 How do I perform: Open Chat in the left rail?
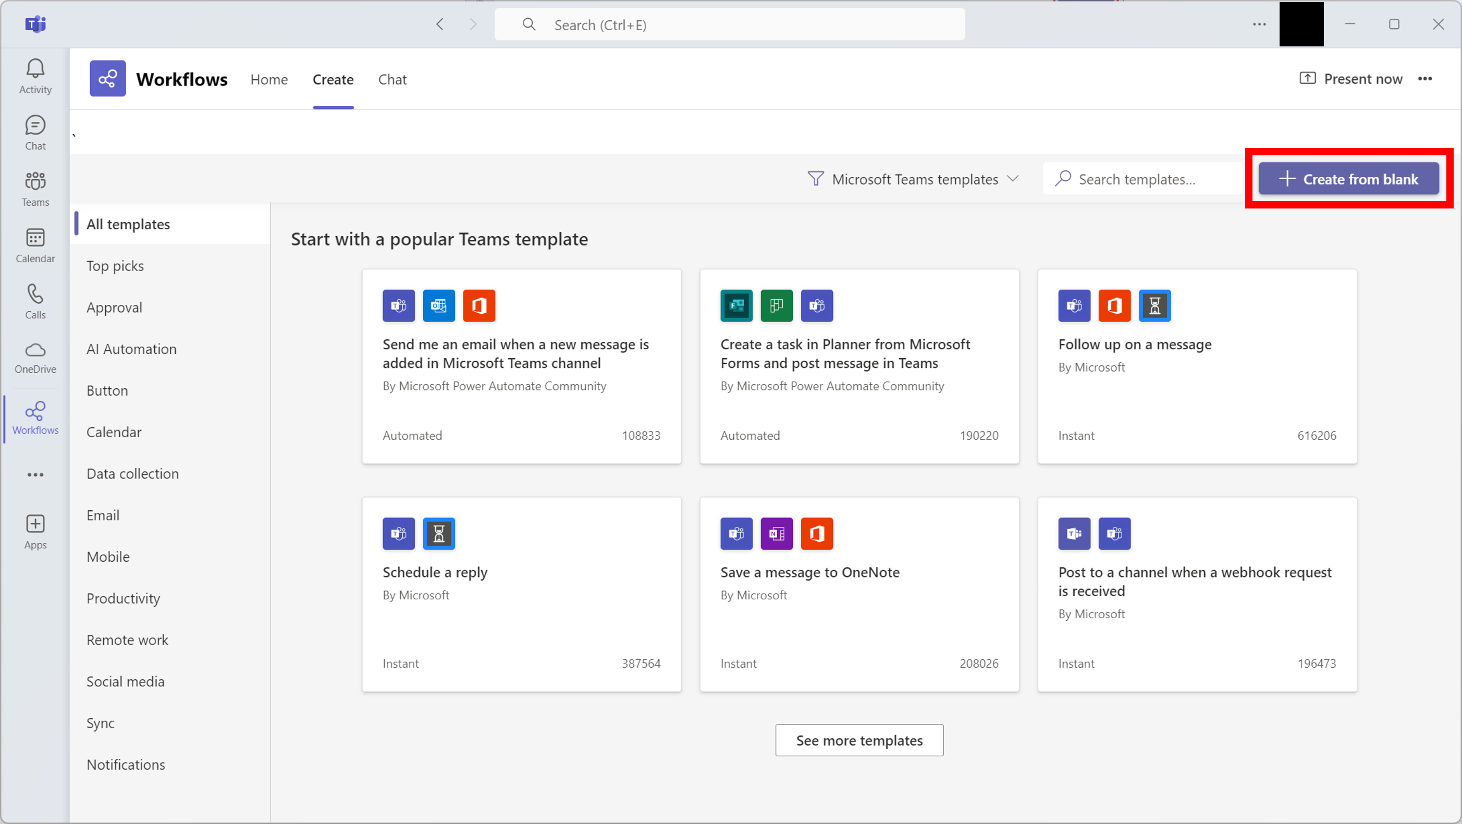(x=35, y=133)
